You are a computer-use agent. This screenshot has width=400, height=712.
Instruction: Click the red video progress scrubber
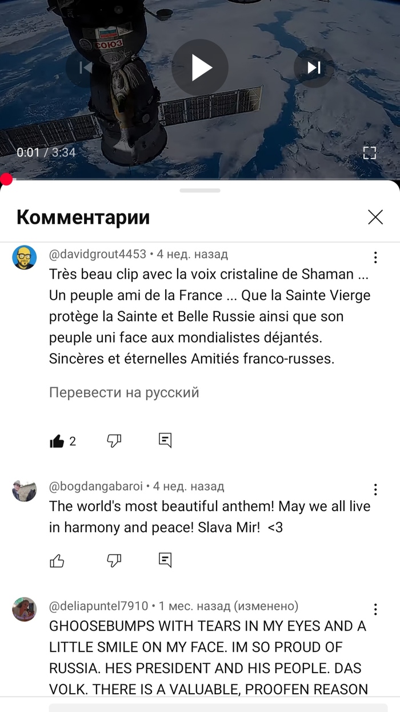tap(6, 180)
